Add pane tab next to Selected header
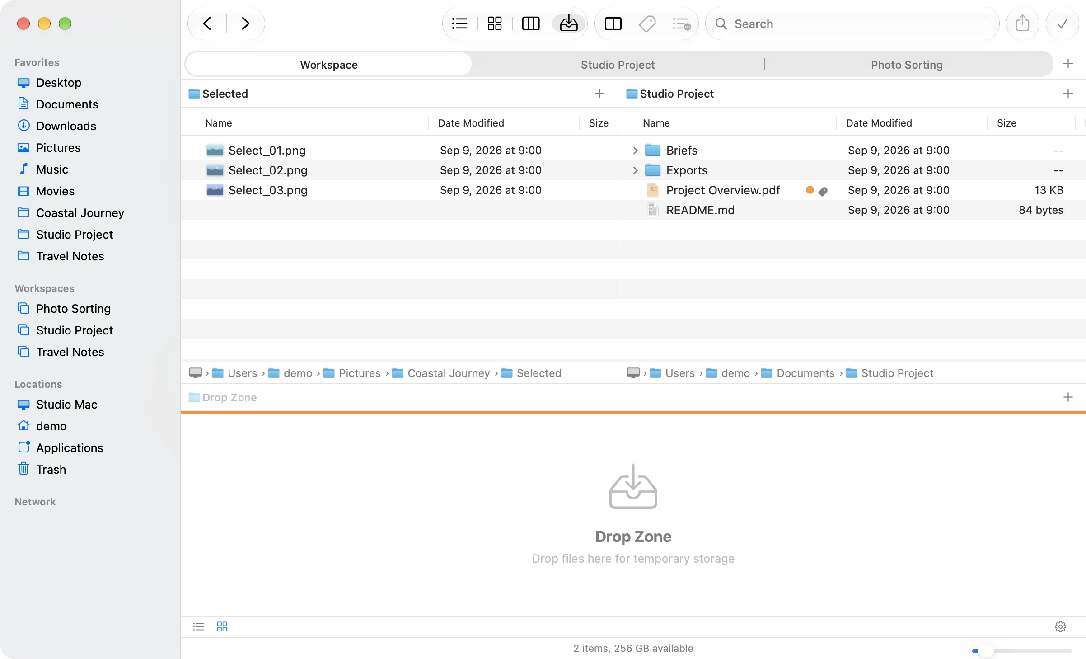 point(599,94)
